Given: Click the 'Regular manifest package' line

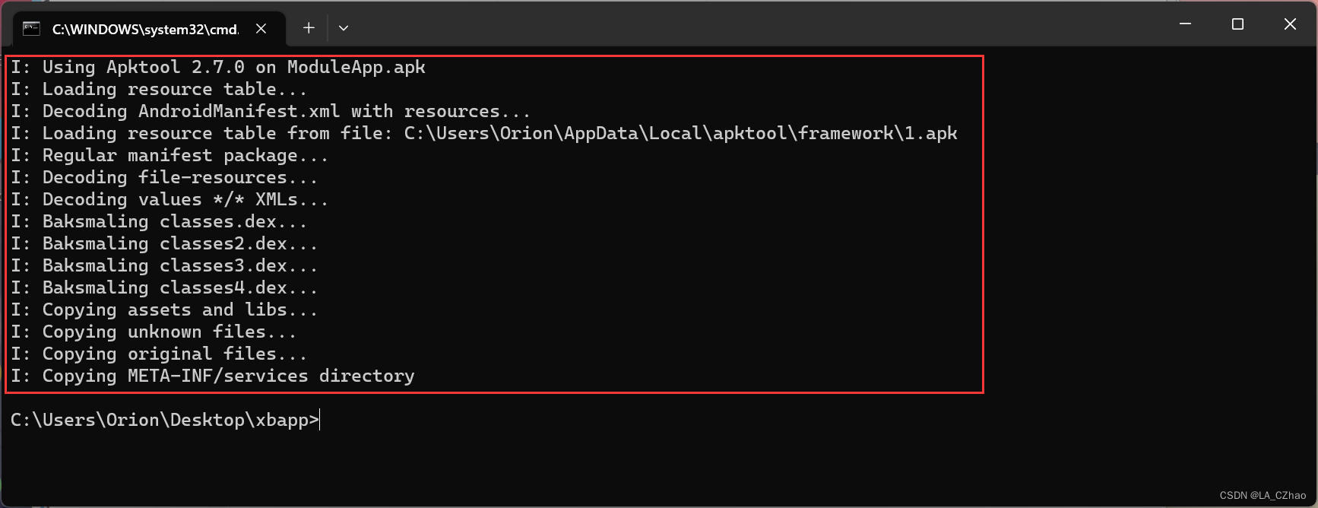Looking at the screenshot, I should pos(170,155).
